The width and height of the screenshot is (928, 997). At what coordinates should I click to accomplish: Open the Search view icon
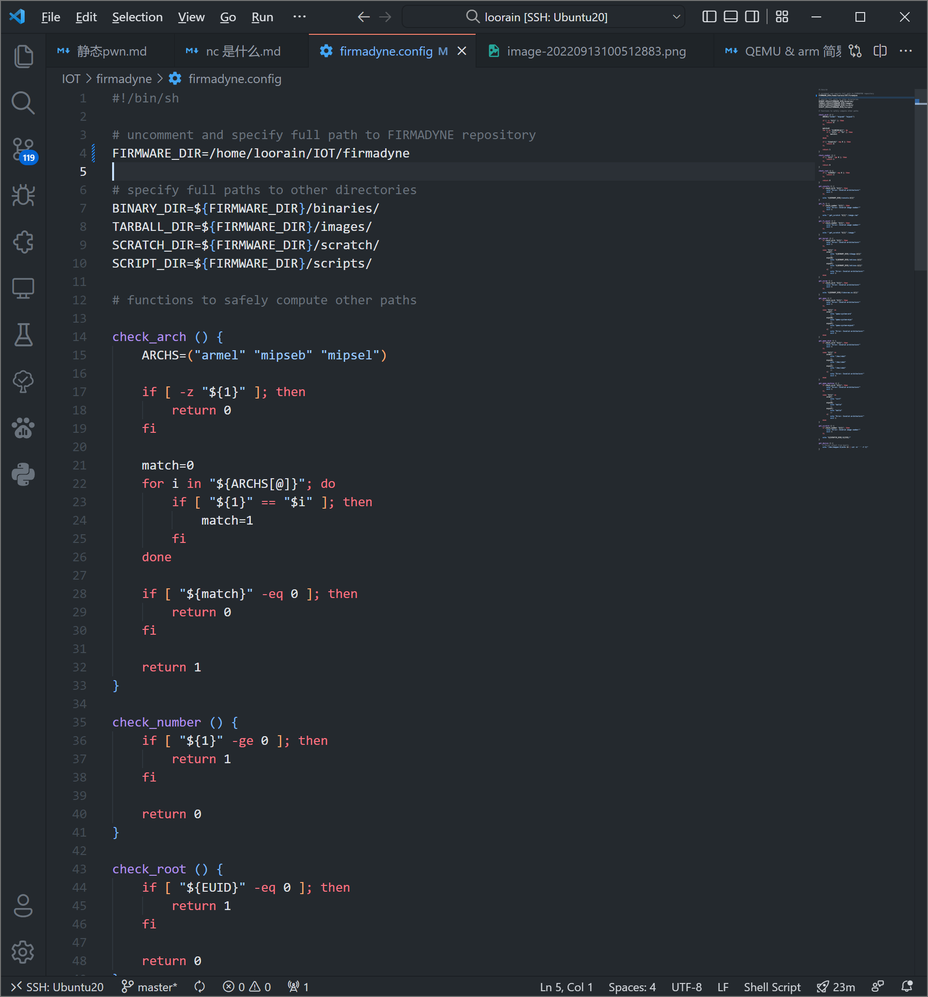point(23,102)
